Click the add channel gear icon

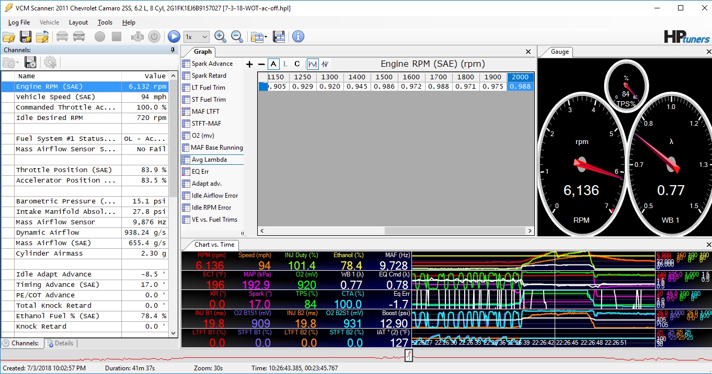point(50,63)
